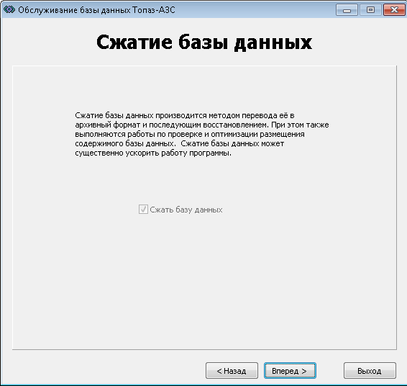Viewport: 407px width, 386px height.
Task: Toggle the Сжать базу данных checkbox
Action: [x=143, y=210]
